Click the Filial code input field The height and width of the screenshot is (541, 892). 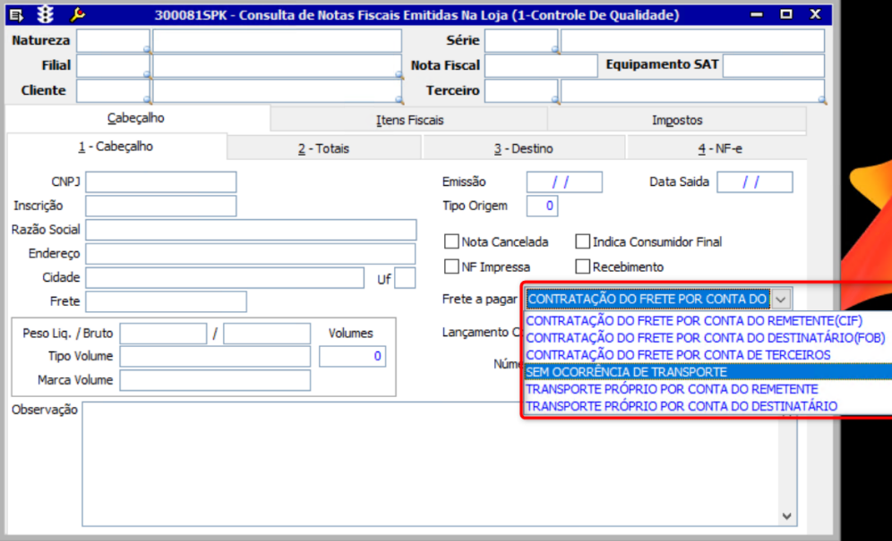pyautogui.click(x=113, y=65)
